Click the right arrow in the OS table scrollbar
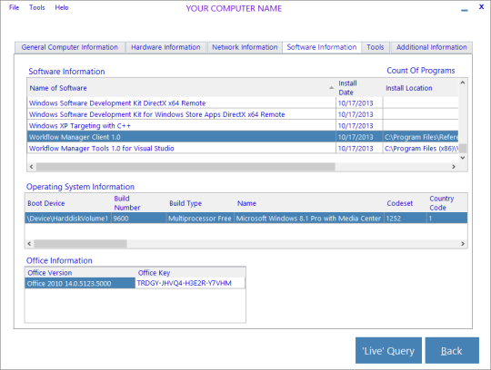Viewport: 491px width, 370px height. tap(463, 244)
